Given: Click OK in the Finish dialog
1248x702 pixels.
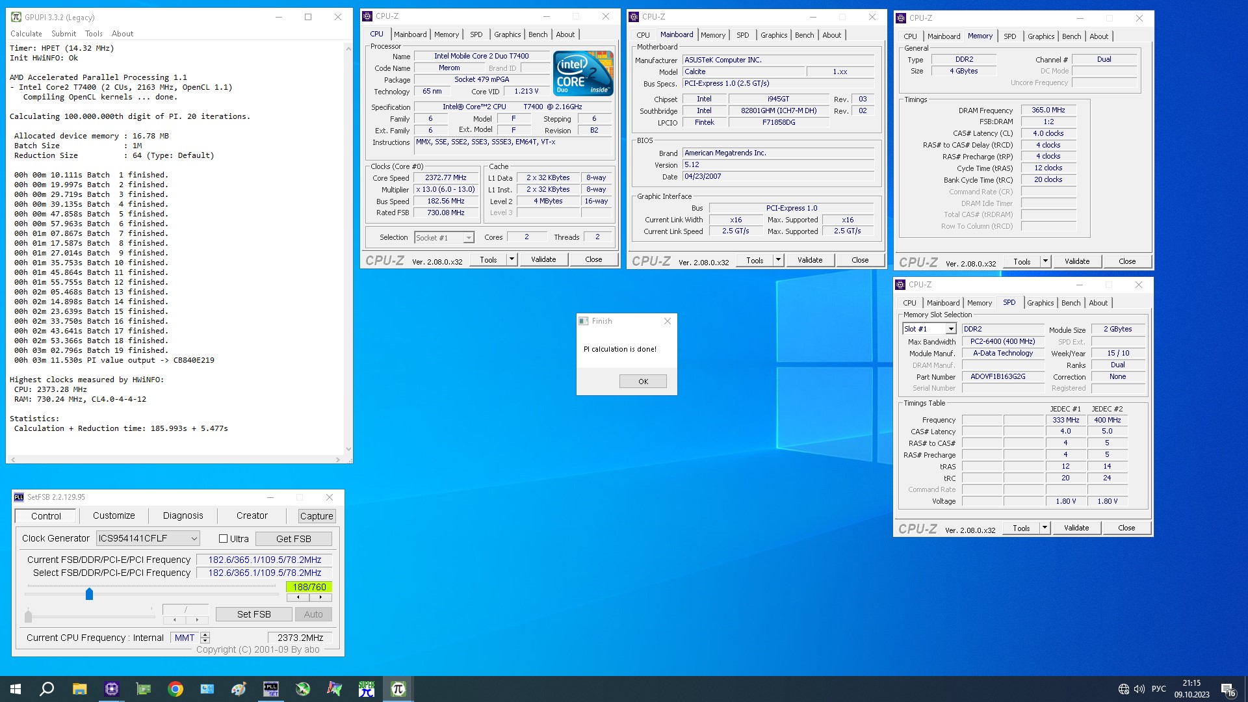Looking at the screenshot, I should (643, 382).
